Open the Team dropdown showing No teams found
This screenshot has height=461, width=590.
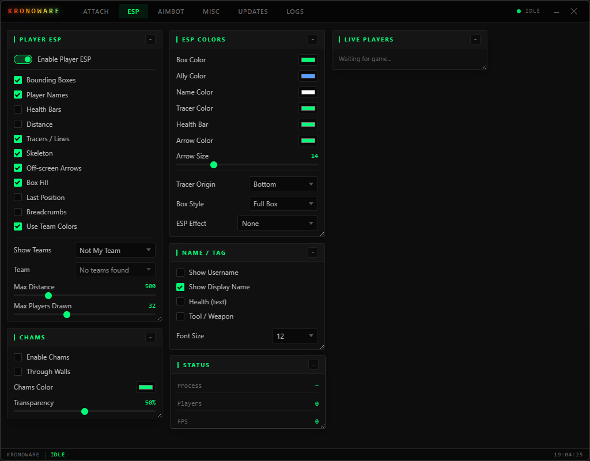[x=115, y=270]
